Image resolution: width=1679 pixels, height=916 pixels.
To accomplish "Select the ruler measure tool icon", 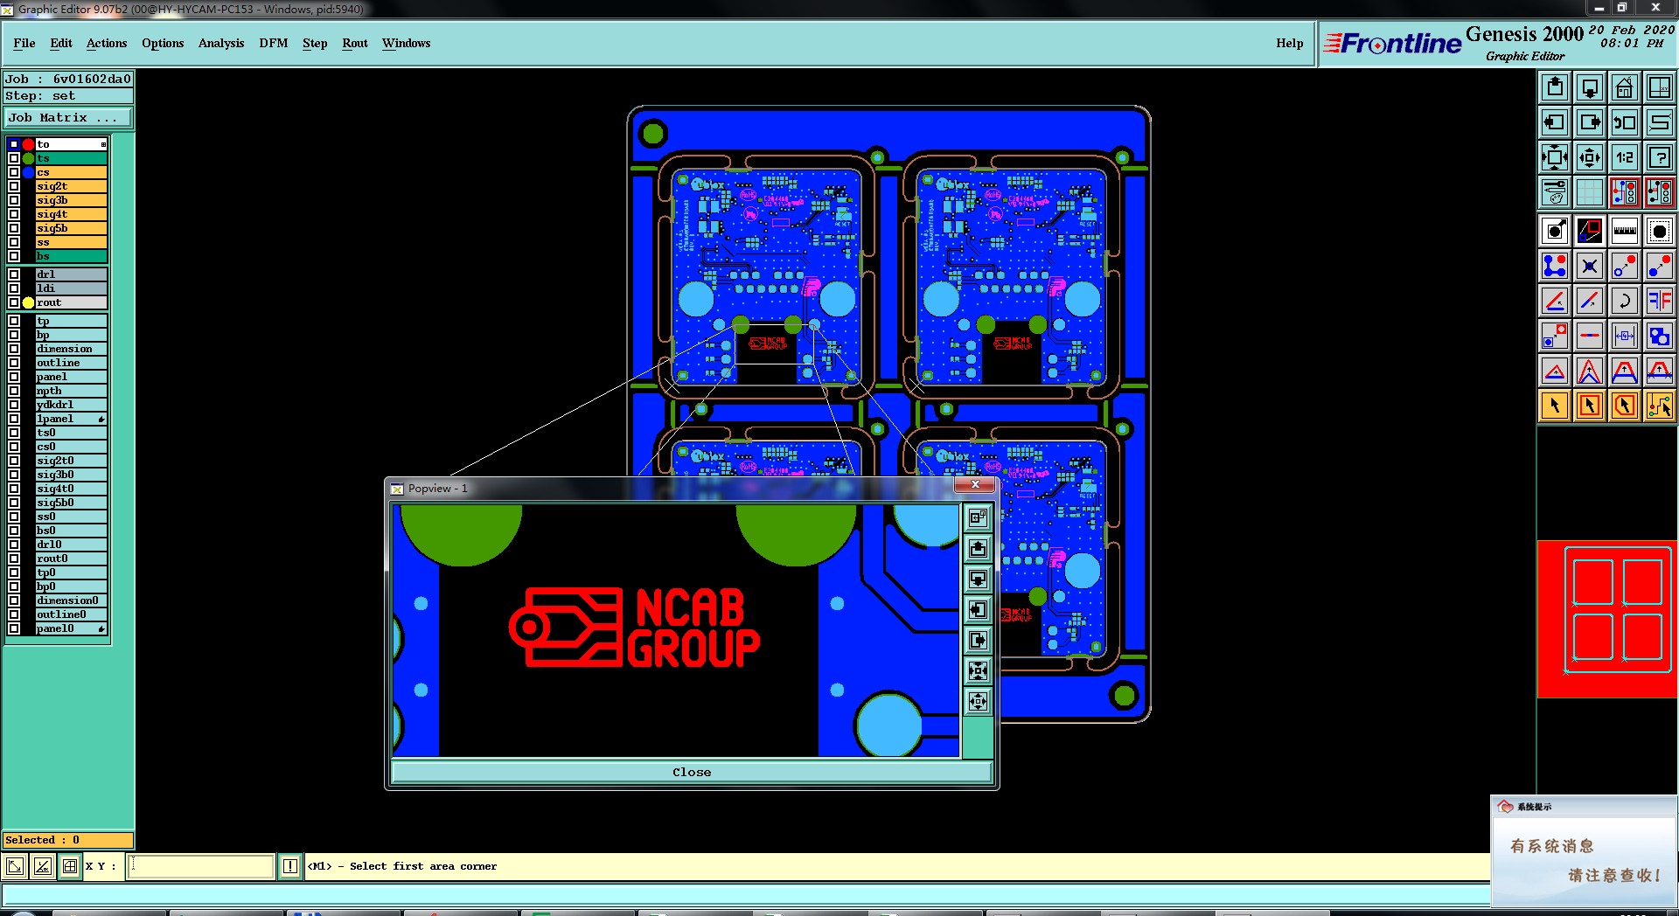I will [x=1625, y=231].
